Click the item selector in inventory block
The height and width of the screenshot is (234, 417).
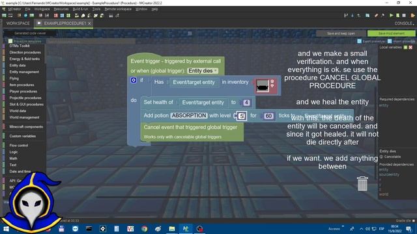(x=263, y=86)
